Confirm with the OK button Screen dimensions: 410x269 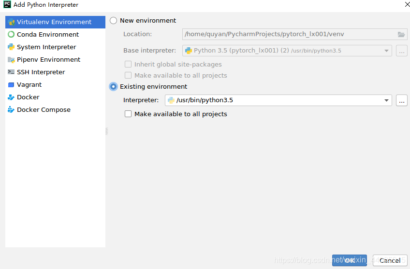(350, 260)
